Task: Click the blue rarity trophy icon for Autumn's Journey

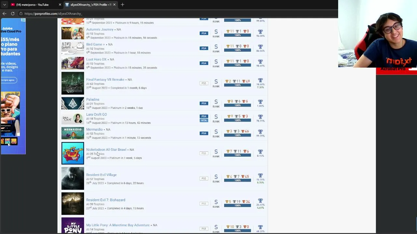Action: click(260, 32)
